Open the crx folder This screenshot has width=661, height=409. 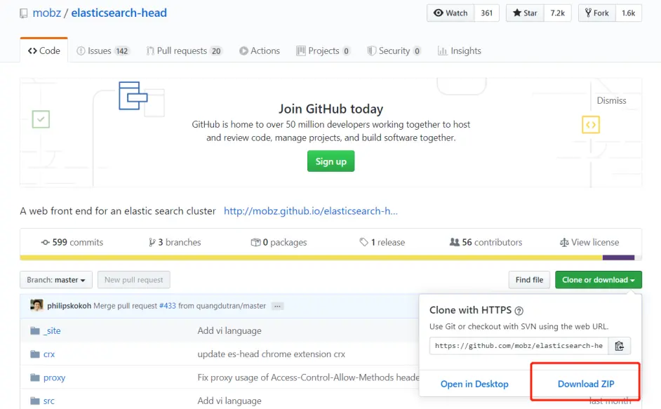pyautogui.click(x=49, y=354)
